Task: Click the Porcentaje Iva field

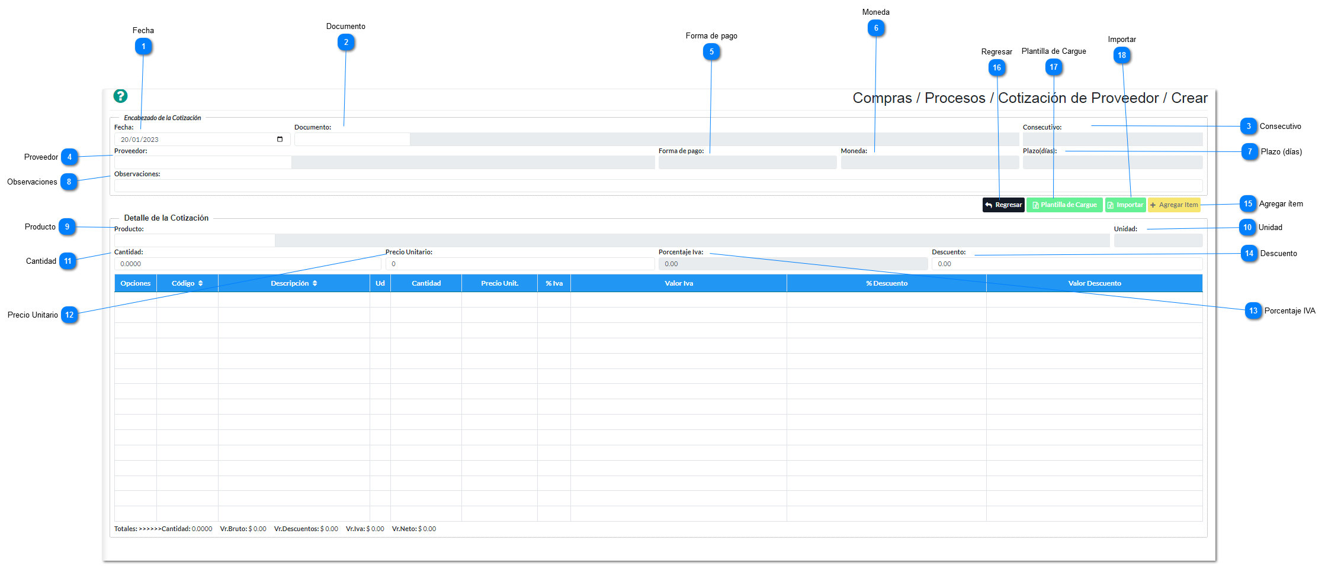Action: click(x=793, y=264)
